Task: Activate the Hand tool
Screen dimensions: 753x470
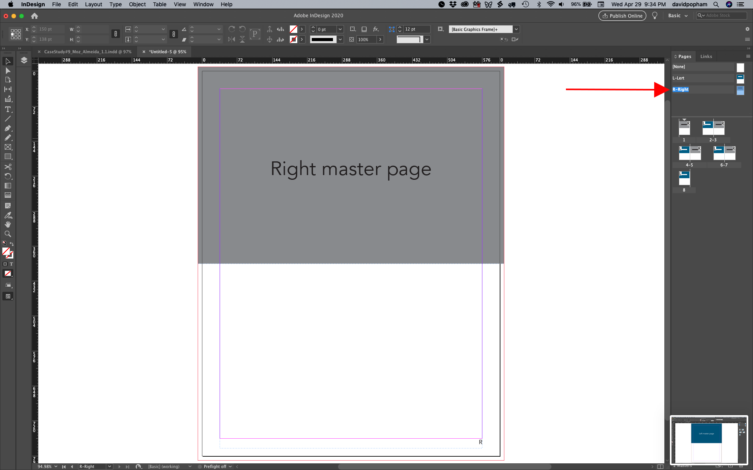Action: point(8,224)
